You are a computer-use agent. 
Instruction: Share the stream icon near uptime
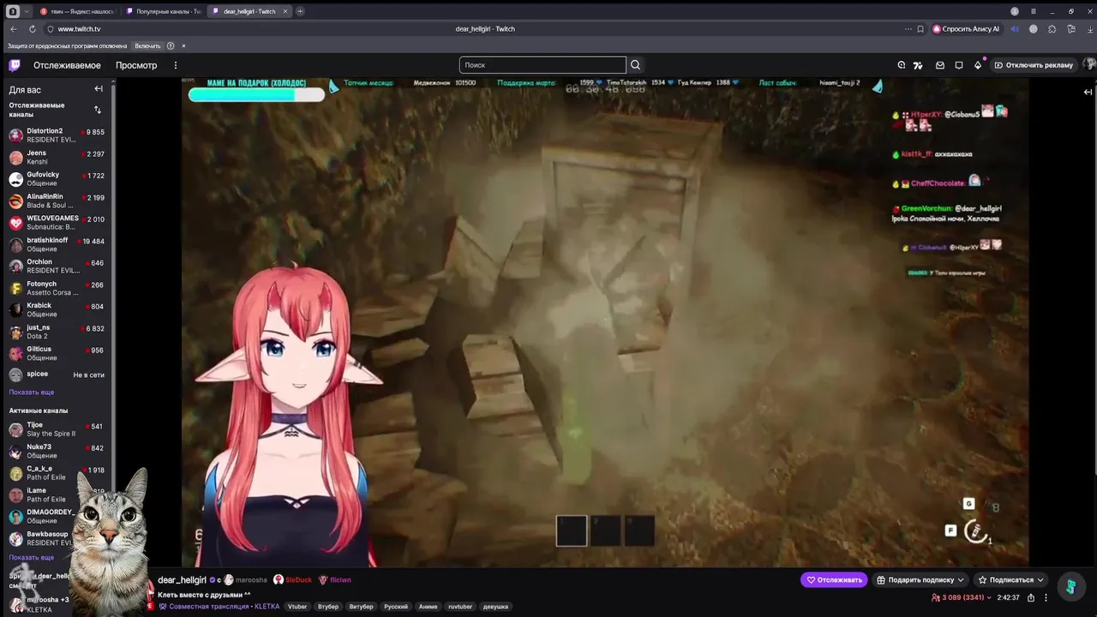tap(1031, 597)
